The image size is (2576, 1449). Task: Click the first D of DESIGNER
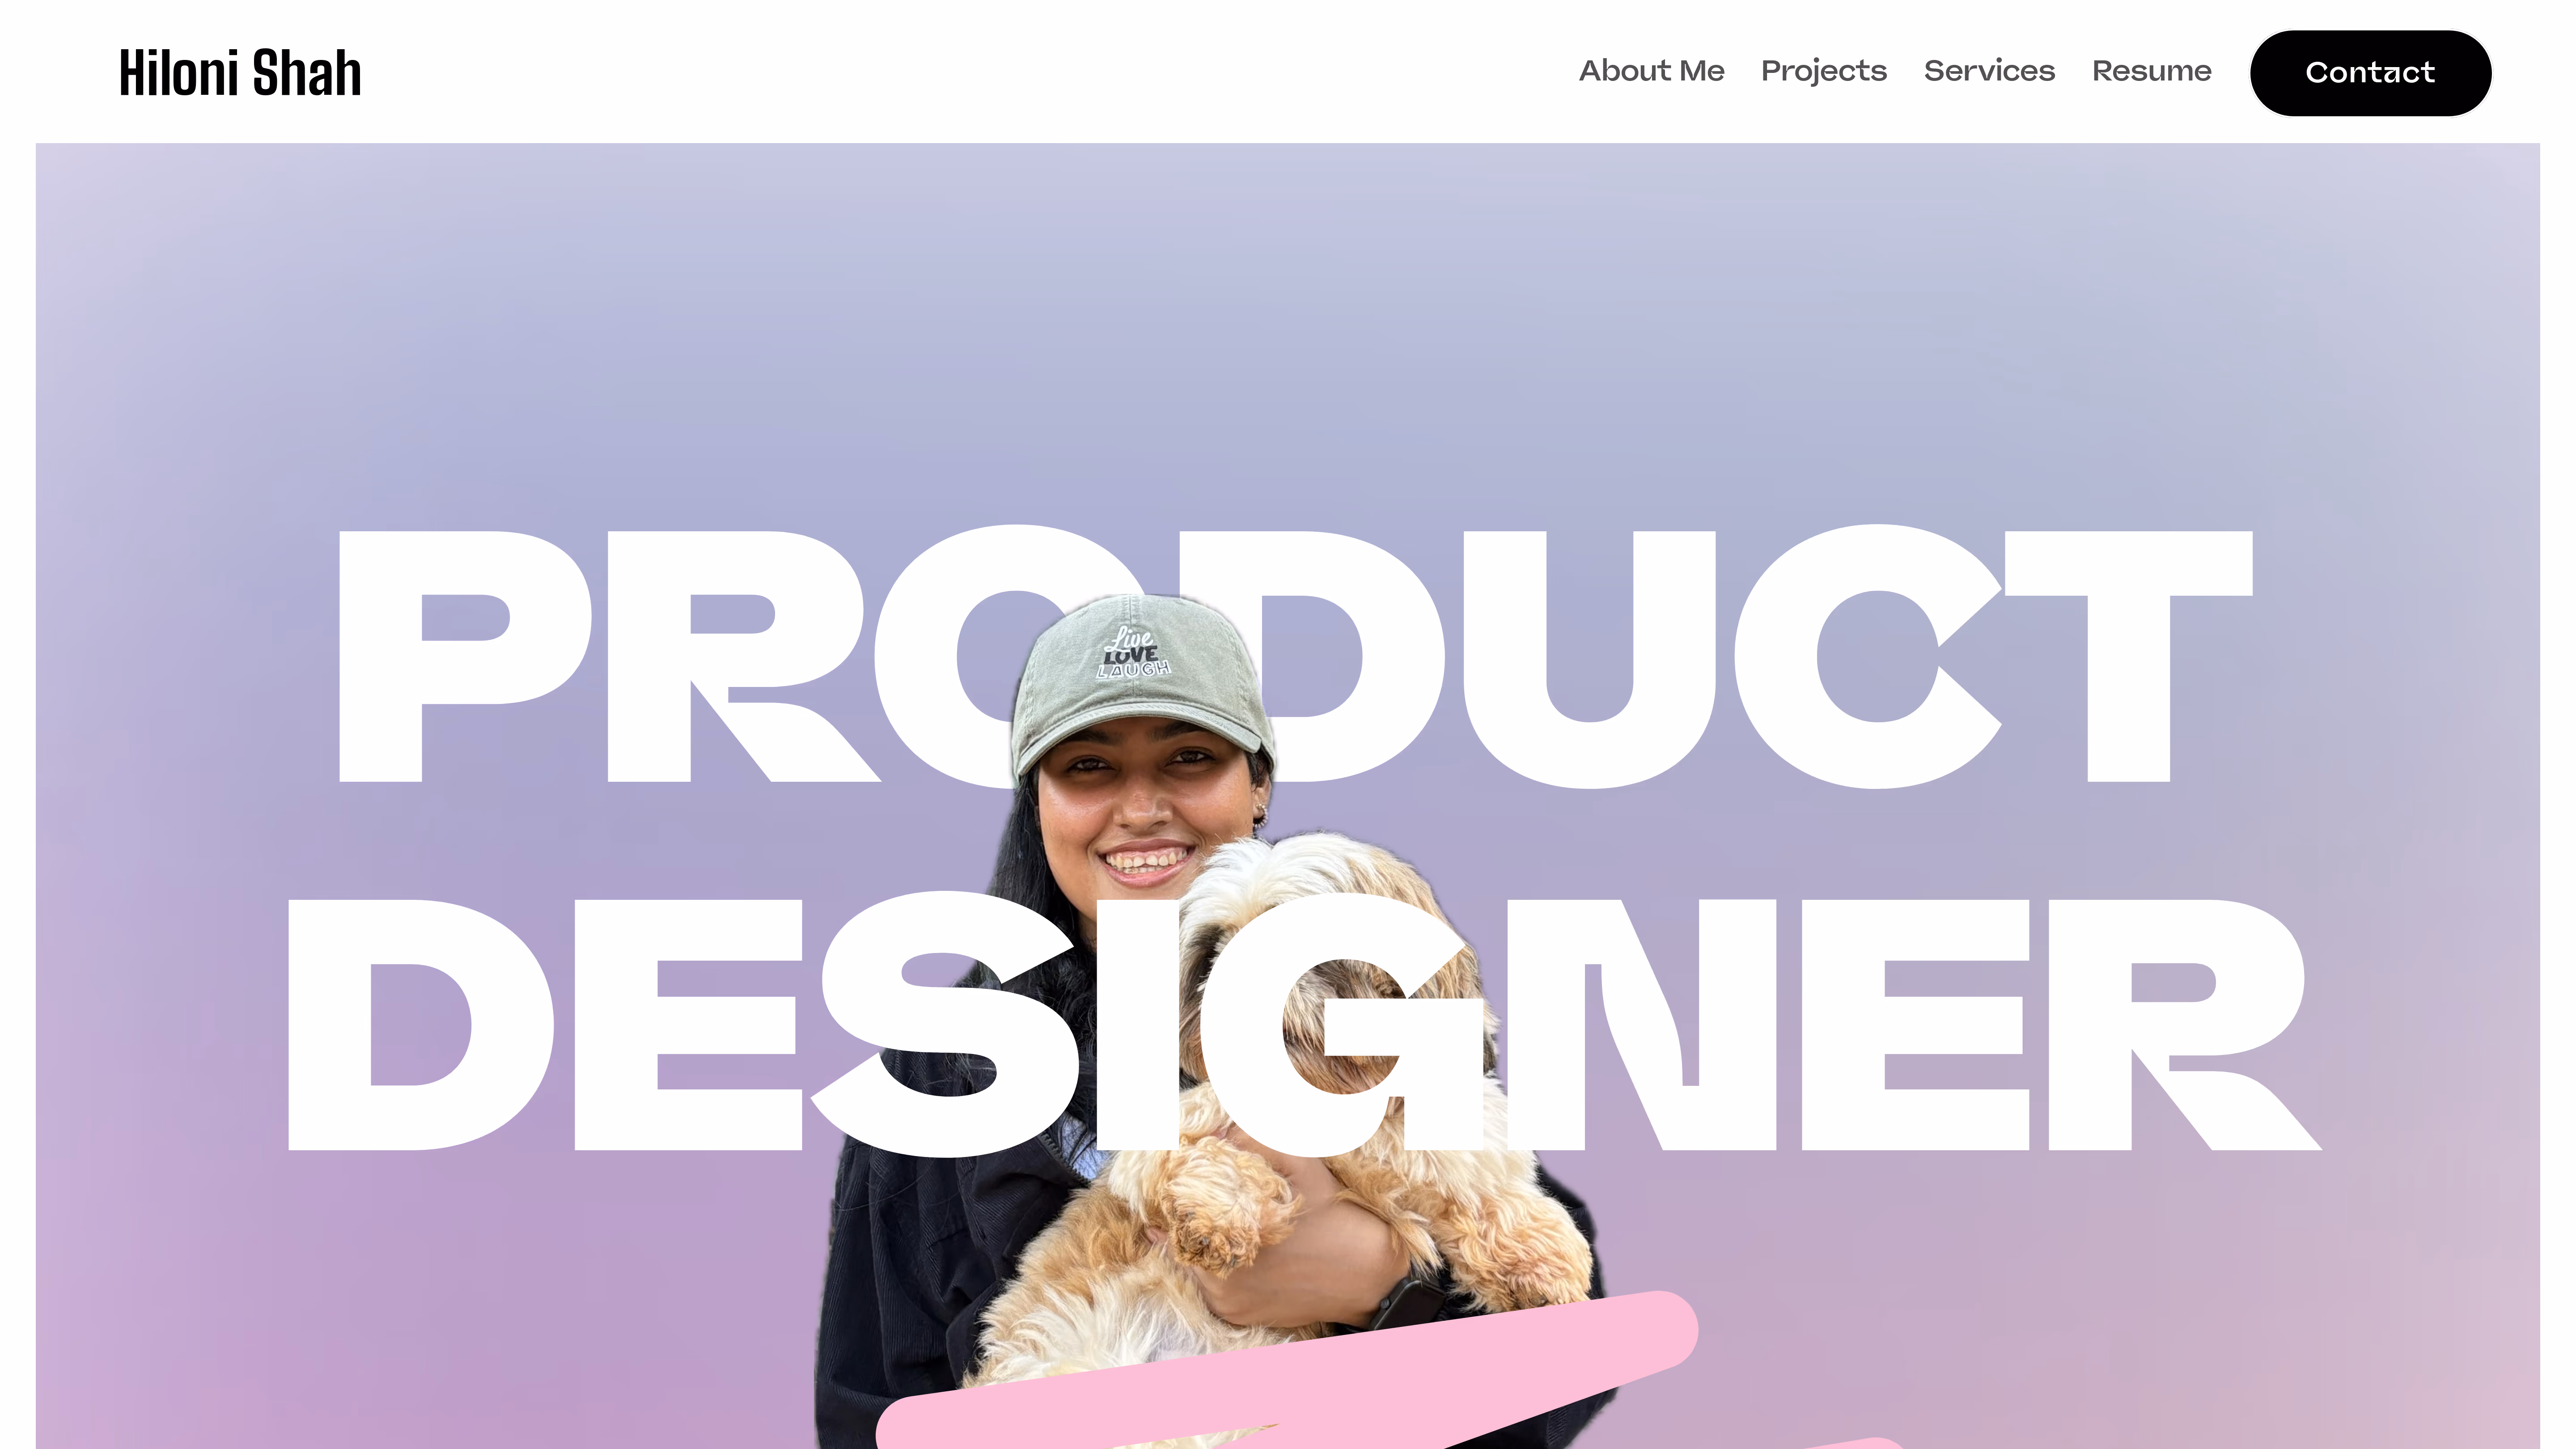pyautogui.click(x=420, y=1025)
